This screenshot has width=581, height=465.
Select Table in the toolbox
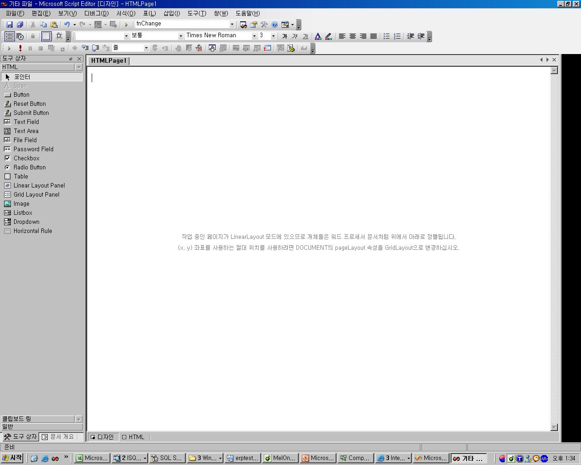click(x=42, y=177)
